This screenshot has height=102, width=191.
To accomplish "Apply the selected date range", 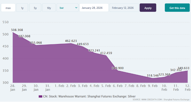I will [148, 8].
